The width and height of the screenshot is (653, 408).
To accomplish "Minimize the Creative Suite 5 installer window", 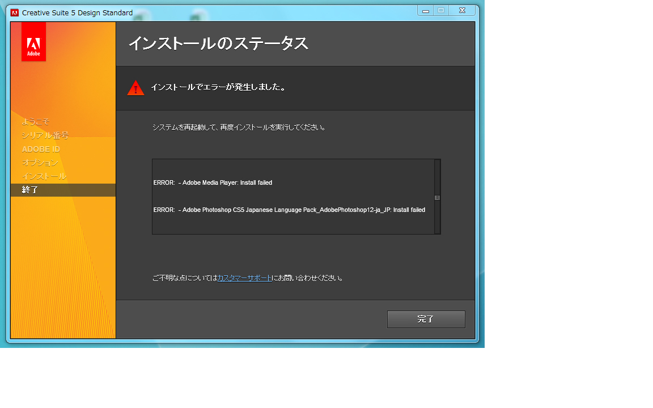I will point(426,10).
